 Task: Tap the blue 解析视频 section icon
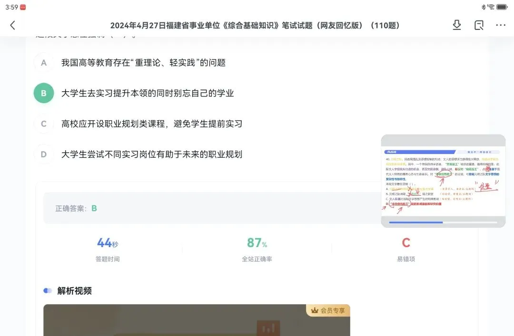click(48, 290)
